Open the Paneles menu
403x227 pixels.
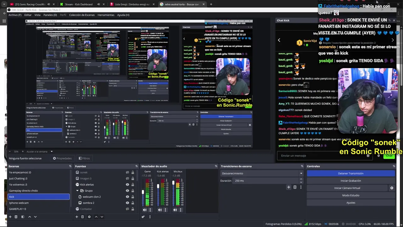click(50, 15)
